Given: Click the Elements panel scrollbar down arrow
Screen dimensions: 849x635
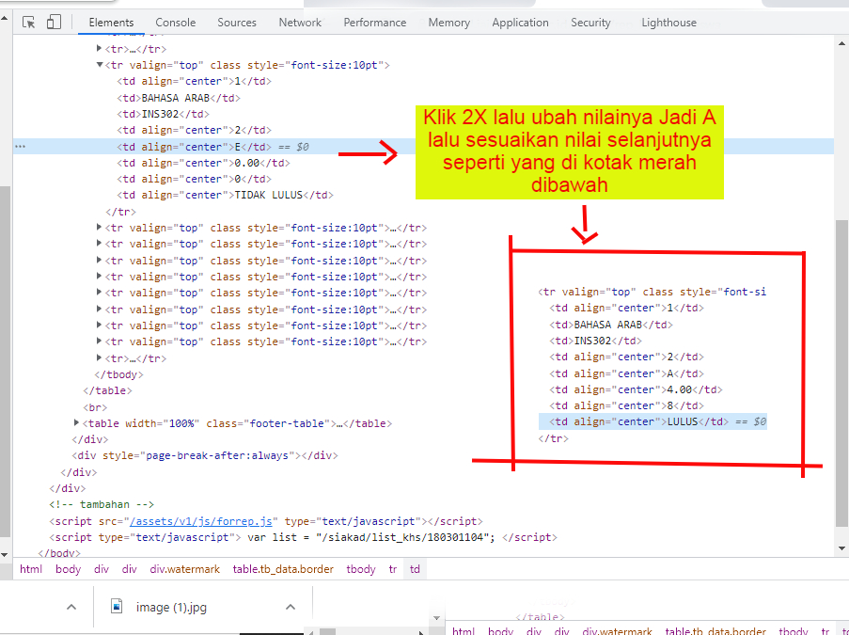Looking at the screenshot, I should click(x=841, y=548).
